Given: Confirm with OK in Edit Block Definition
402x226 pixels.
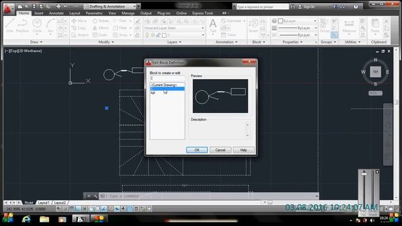Looking at the screenshot, I should pyautogui.click(x=197, y=150).
